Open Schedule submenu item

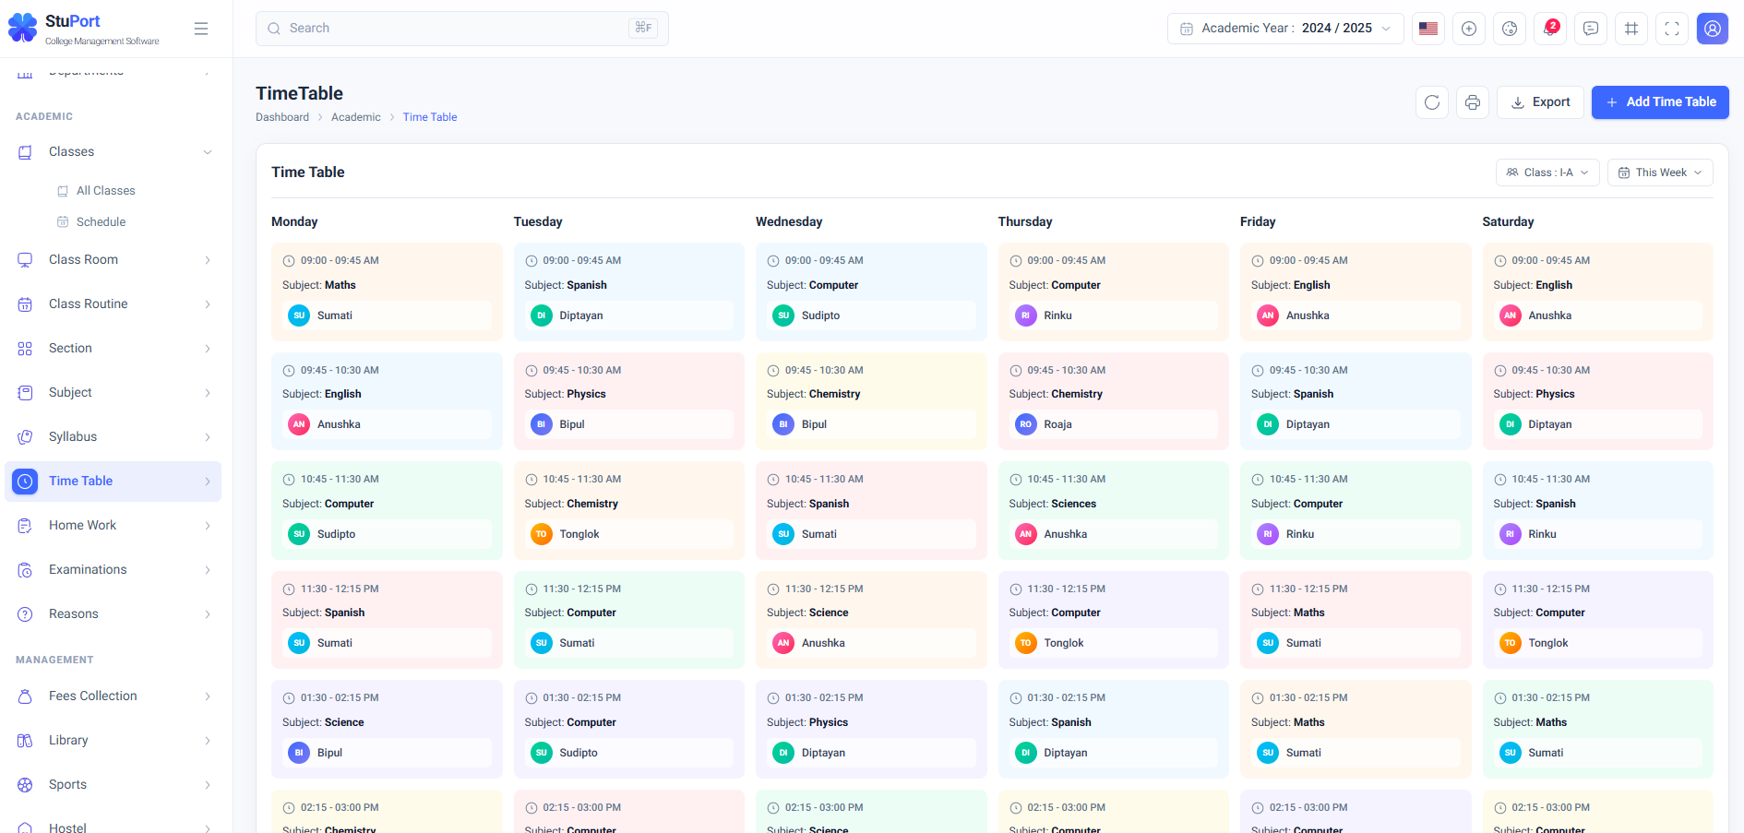click(101, 222)
